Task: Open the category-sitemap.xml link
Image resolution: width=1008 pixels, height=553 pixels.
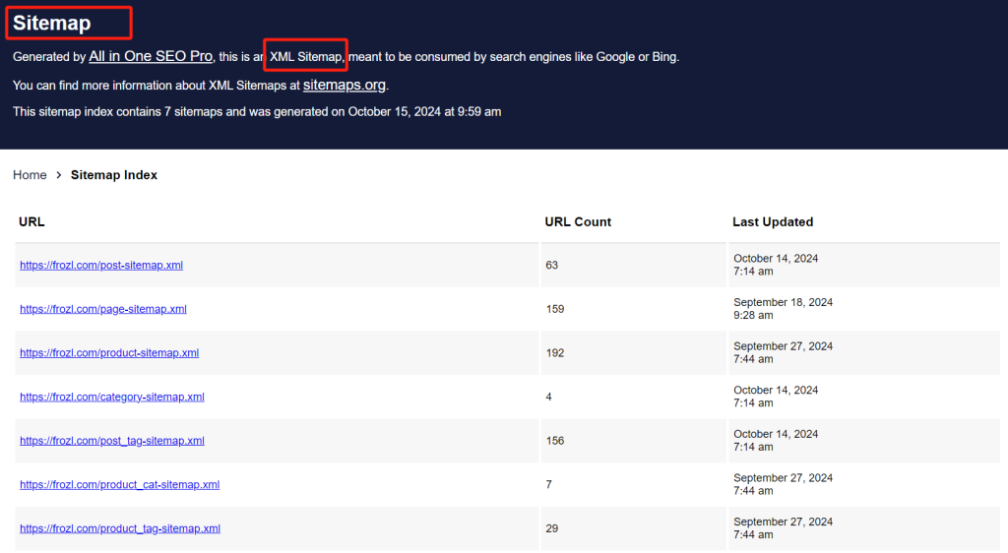Action: pos(112,397)
